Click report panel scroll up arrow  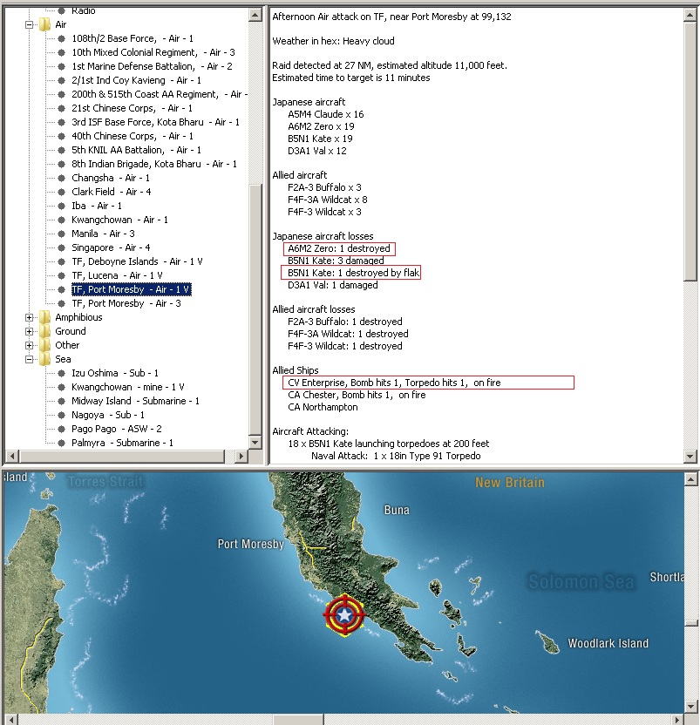point(690,15)
